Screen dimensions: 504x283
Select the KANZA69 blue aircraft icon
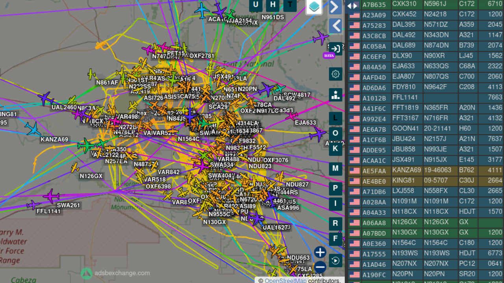pos(33,129)
